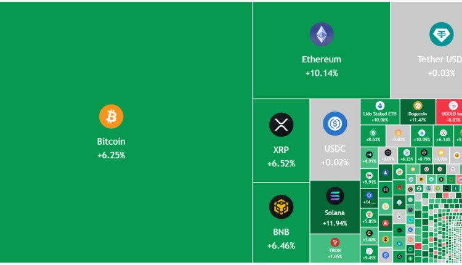Click XRP's +6.52% change value

pyautogui.click(x=281, y=163)
